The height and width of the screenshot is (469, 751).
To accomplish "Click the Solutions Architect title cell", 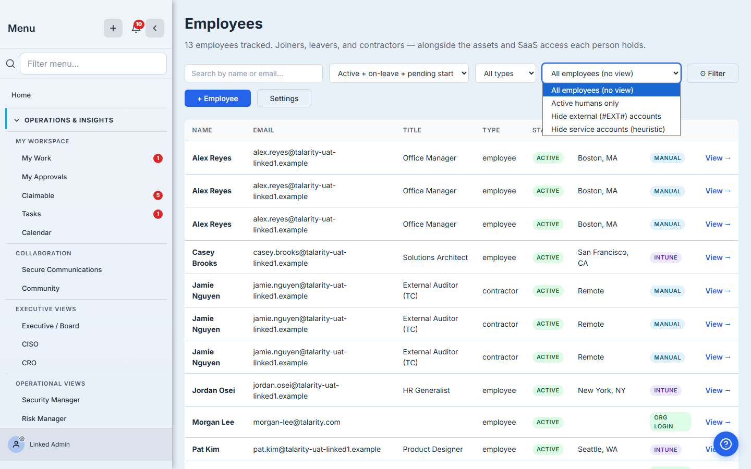I will (x=435, y=257).
